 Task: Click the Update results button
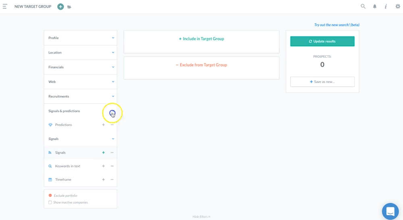click(x=322, y=41)
